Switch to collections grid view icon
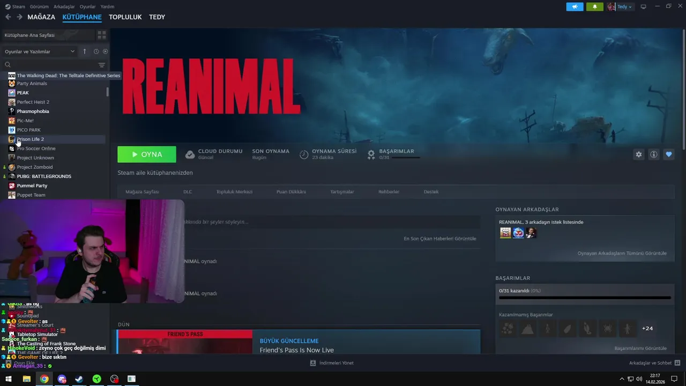This screenshot has width=686, height=386. [101, 35]
